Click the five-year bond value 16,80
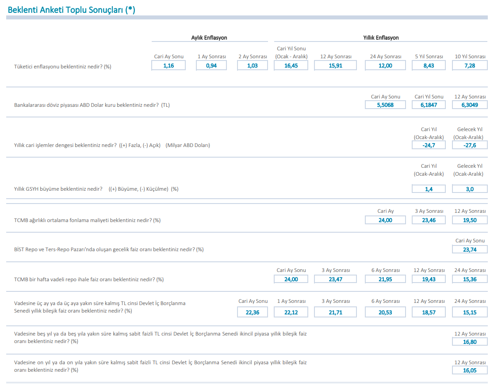The image size is (494, 385). [470, 342]
